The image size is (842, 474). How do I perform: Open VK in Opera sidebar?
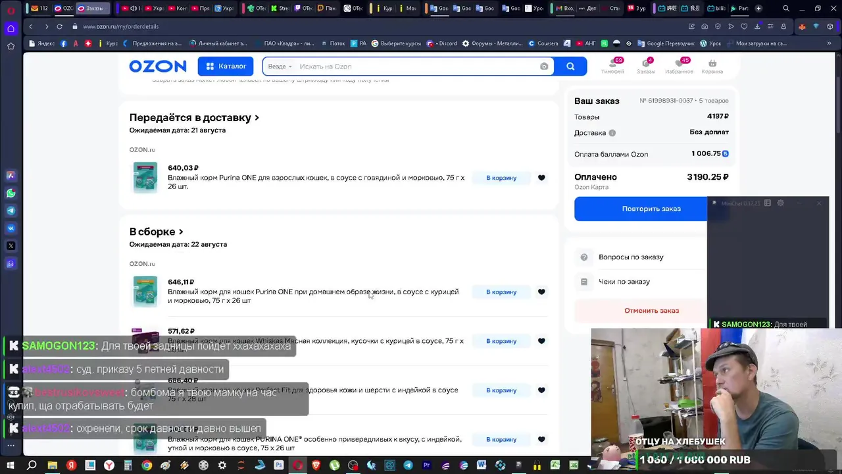click(11, 228)
